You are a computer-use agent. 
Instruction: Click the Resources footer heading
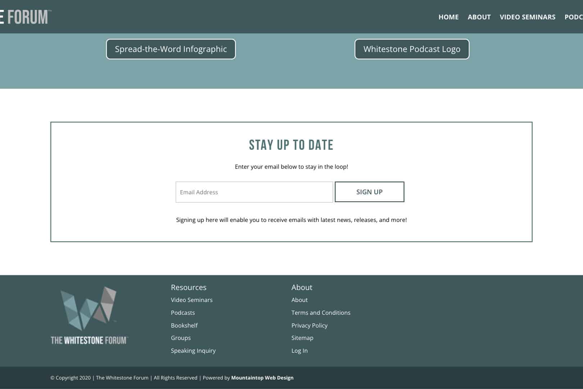point(189,287)
